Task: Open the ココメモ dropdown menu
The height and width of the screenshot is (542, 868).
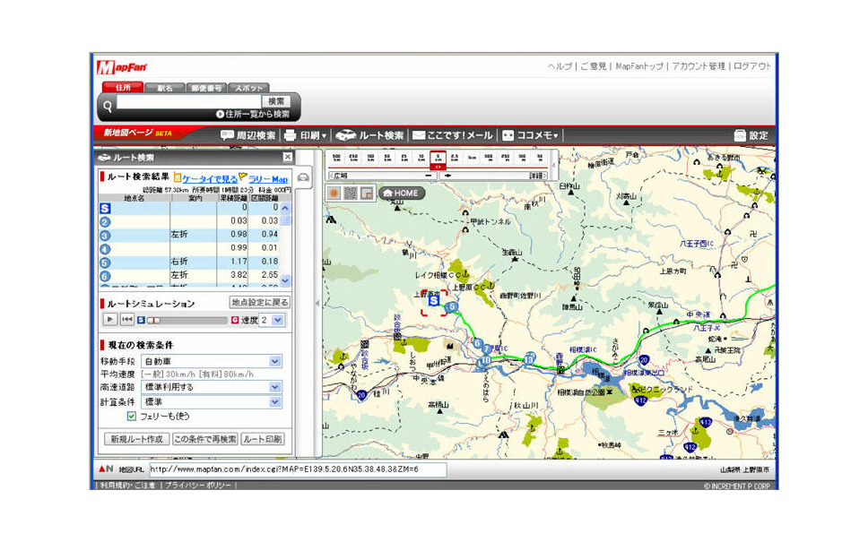Action: coord(530,135)
